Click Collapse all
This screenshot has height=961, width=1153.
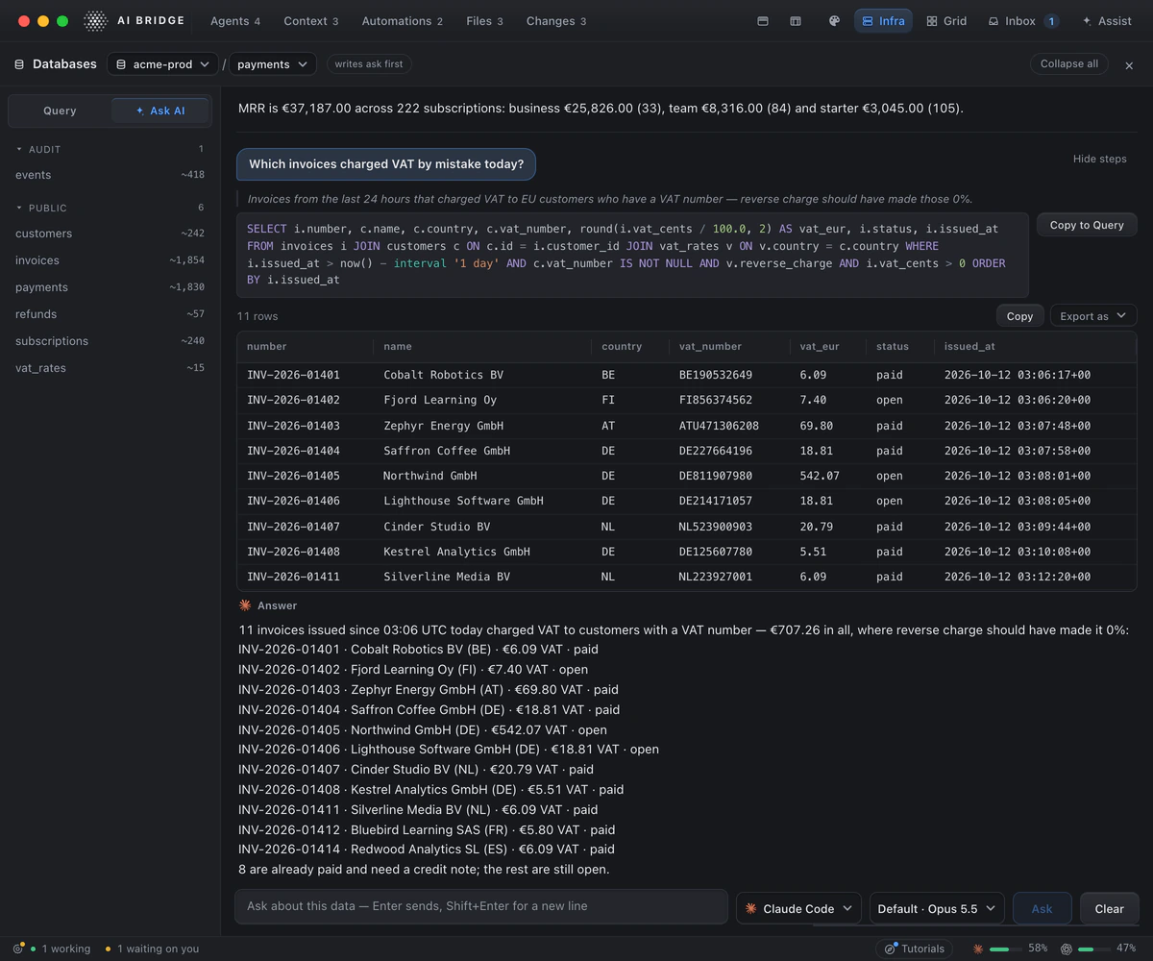(x=1068, y=64)
